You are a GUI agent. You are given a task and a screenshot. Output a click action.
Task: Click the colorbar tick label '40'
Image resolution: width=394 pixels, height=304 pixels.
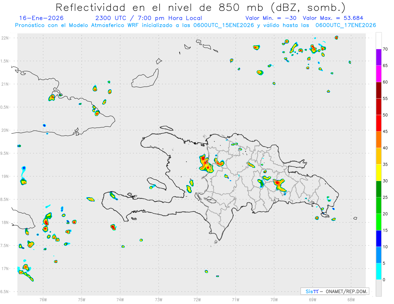click(385, 148)
